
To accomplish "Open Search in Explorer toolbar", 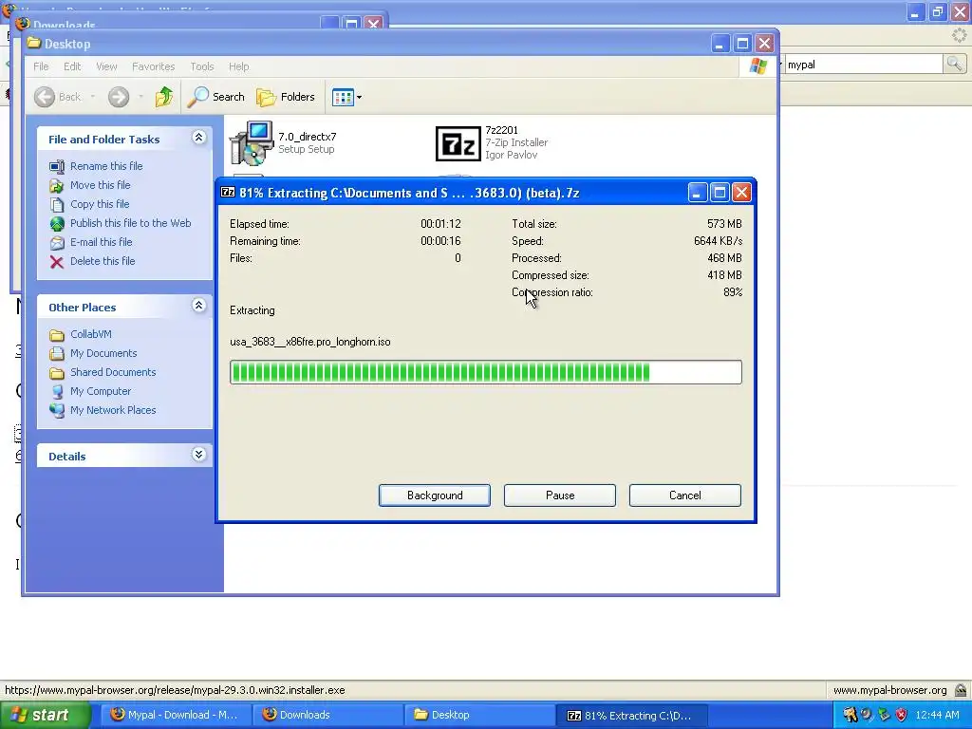I will [215, 97].
